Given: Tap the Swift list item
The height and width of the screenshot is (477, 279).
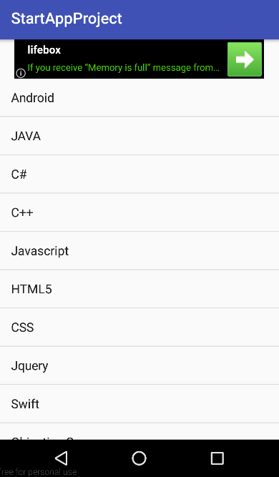Looking at the screenshot, I should coord(139,404).
